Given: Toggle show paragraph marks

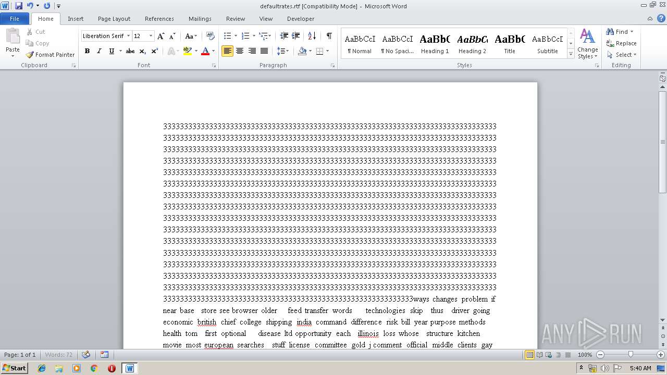Looking at the screenshot, I should tap(329, 36).
